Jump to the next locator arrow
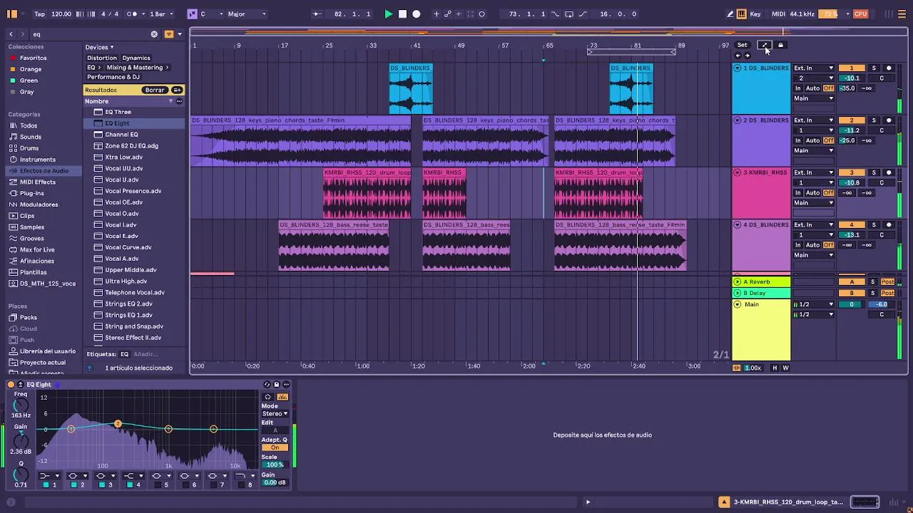 tap(747, 56)
